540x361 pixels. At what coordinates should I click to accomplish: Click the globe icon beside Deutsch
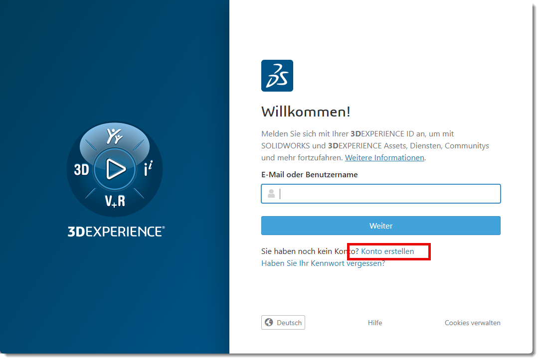[269, 323]
